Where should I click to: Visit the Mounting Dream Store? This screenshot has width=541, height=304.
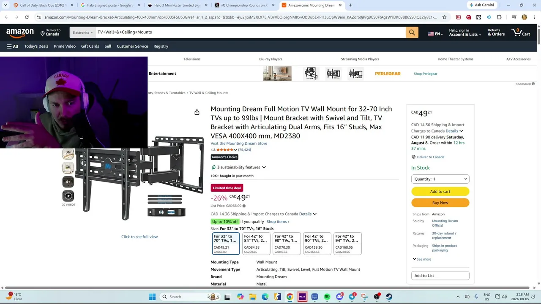(x=239, y=144)
